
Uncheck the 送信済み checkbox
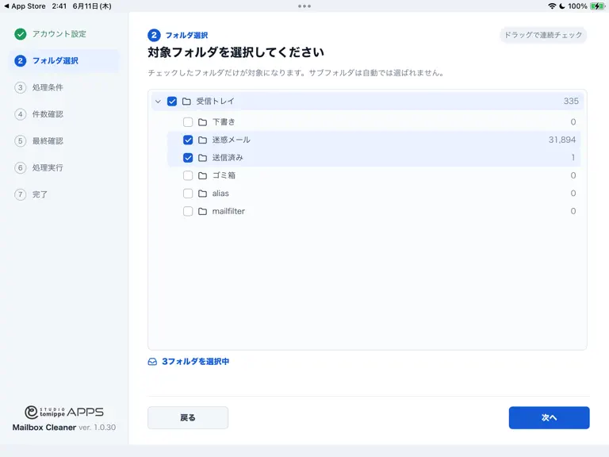point(188,158)
